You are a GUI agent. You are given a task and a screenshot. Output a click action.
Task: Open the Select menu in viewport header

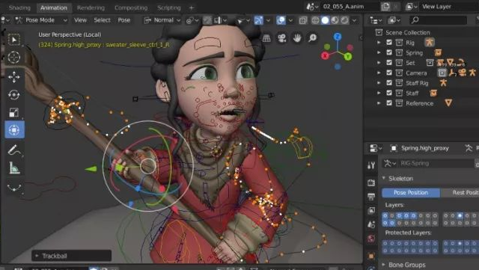click(102, 20)
